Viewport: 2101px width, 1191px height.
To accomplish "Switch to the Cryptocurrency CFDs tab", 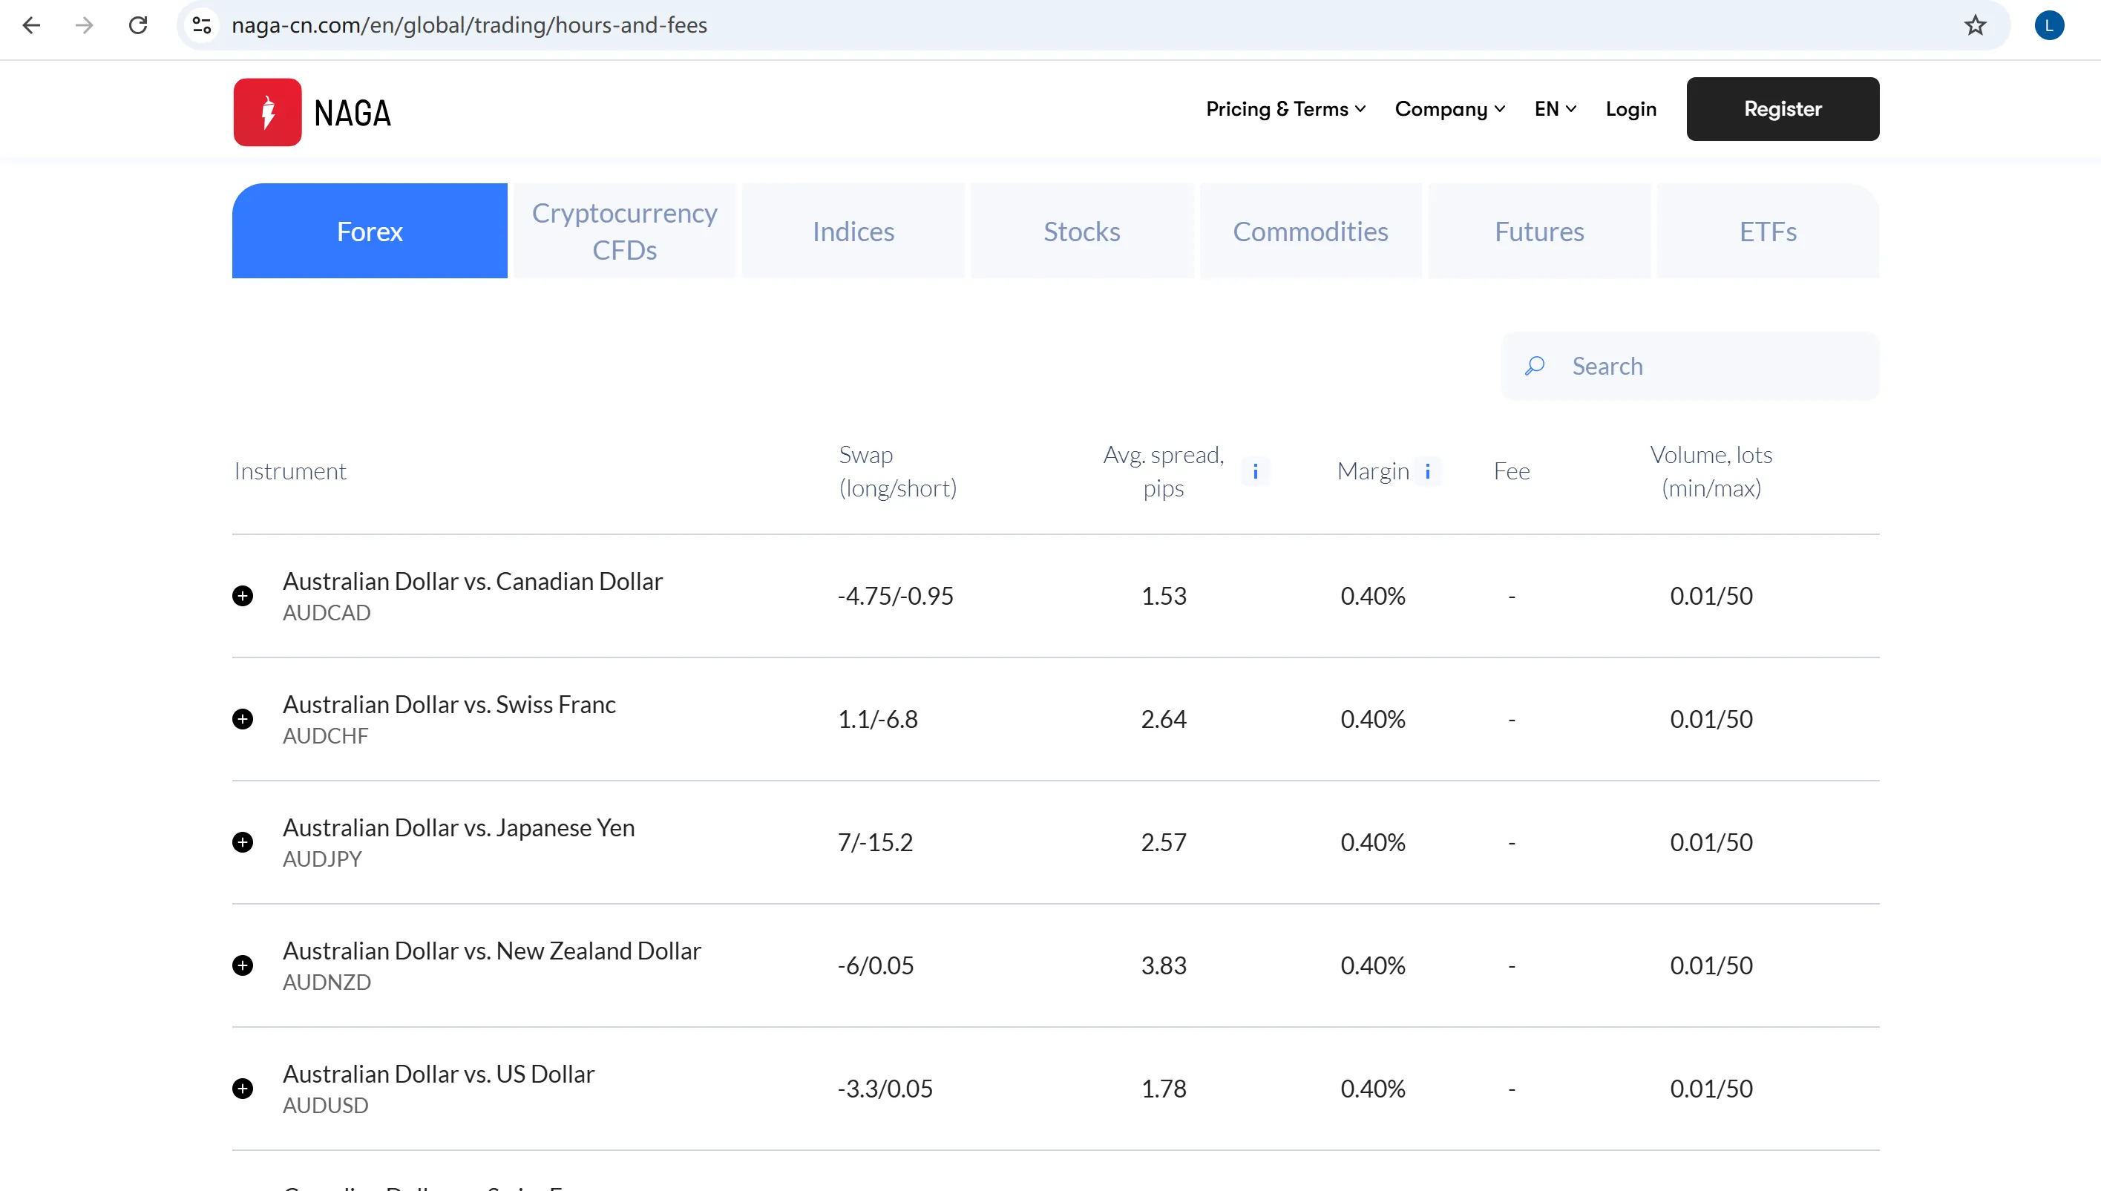I will click(625, 232).
